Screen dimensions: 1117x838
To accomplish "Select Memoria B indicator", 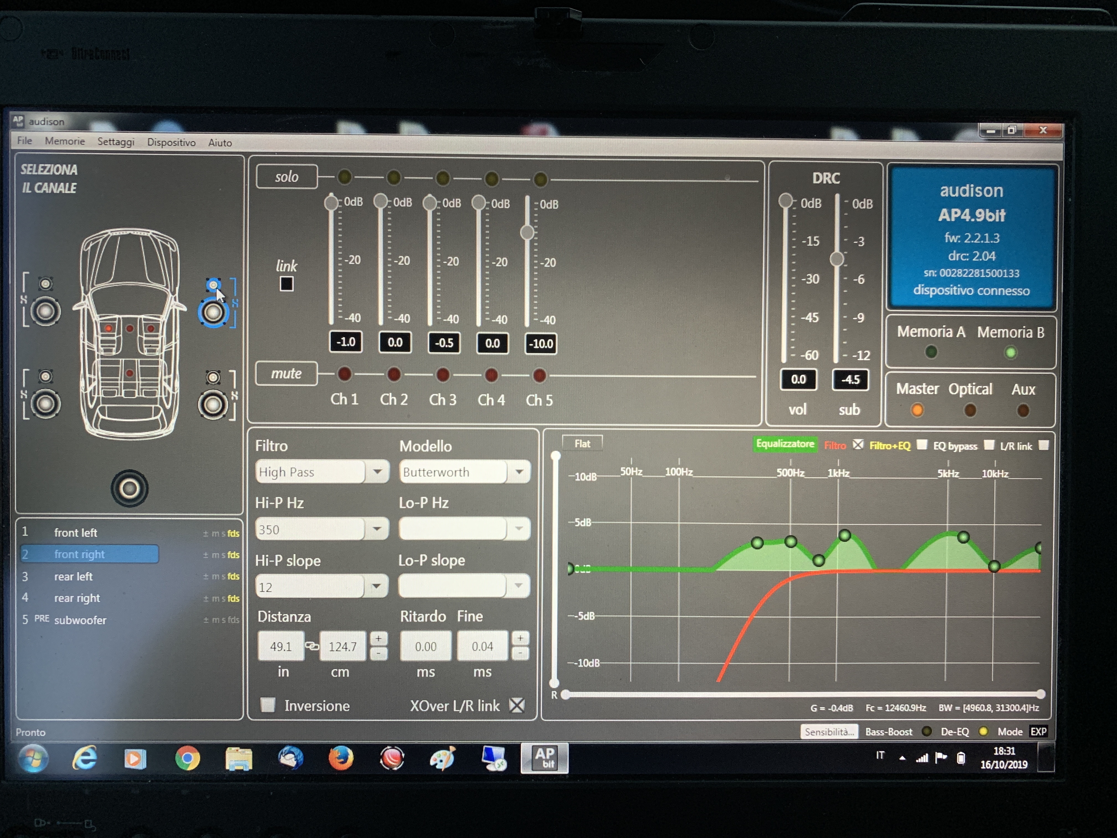I will (x=1010, y=352).
